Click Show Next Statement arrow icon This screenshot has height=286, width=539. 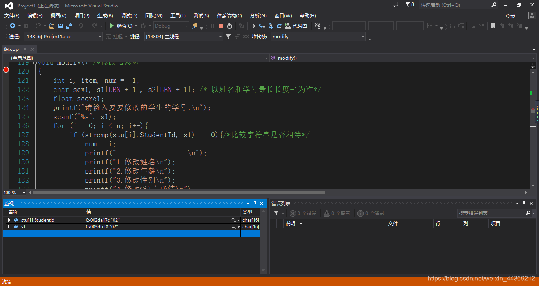point(253,26)
